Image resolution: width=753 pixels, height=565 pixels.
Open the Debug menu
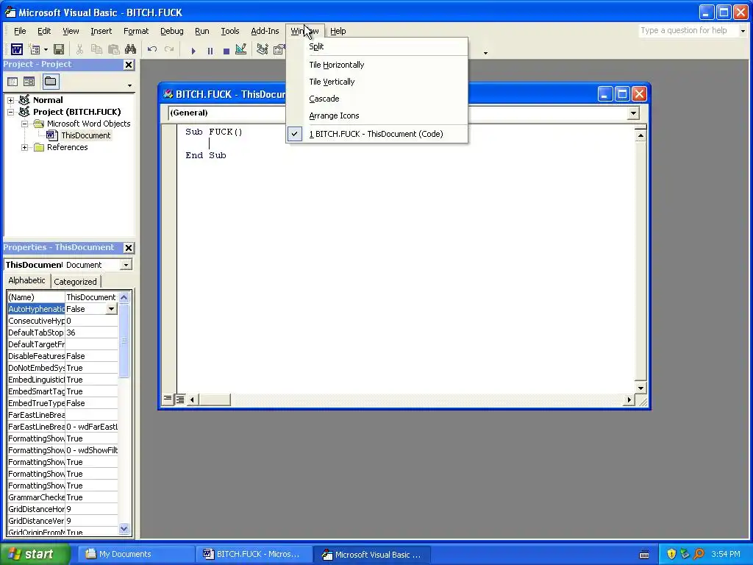(171, 31)
